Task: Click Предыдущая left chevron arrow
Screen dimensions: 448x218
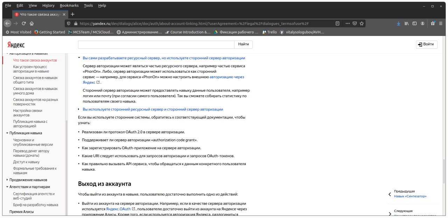Action: (390, 194)
